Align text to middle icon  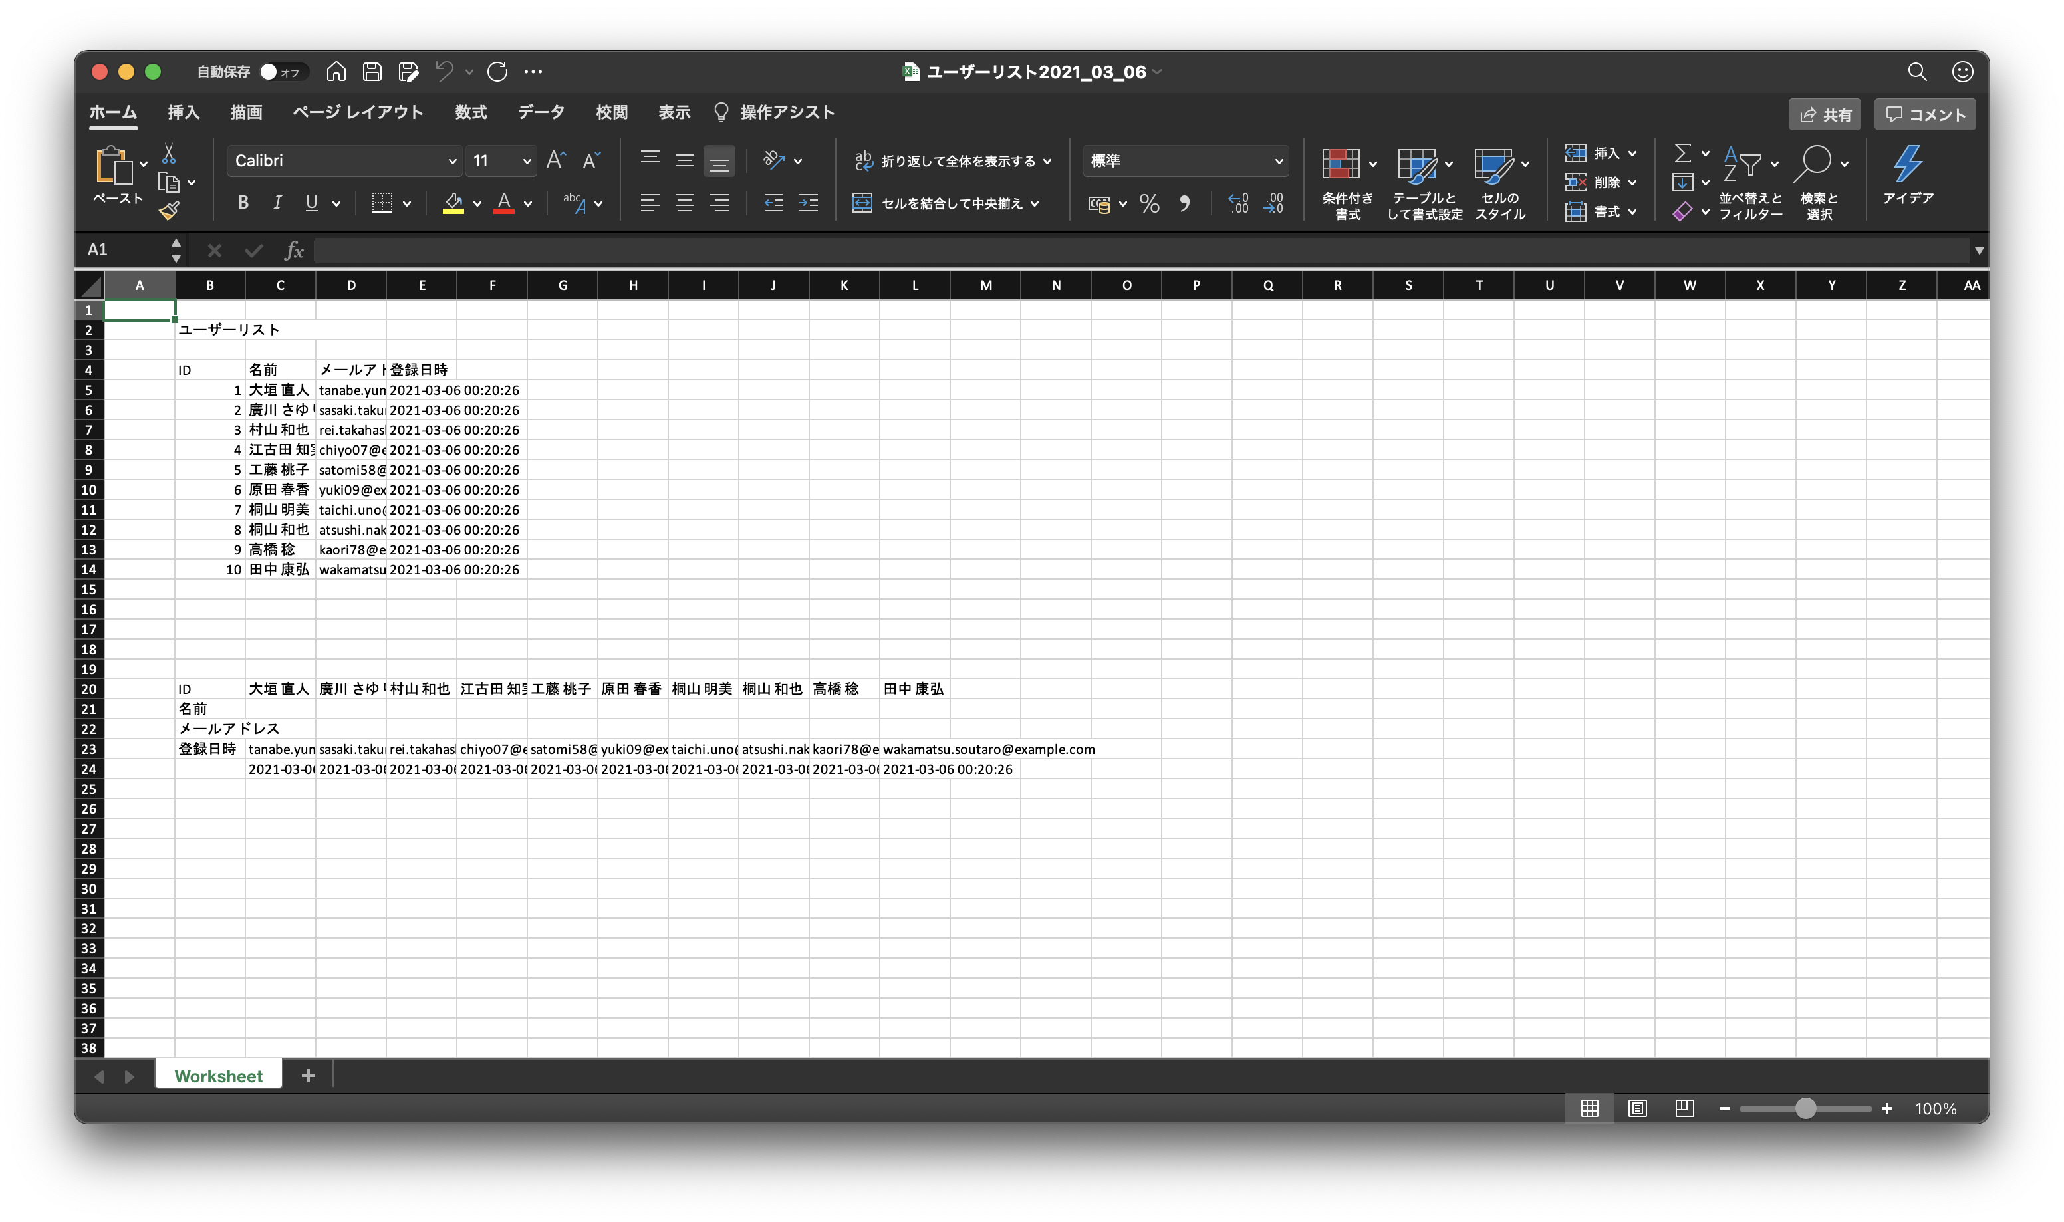click(685, 161)
